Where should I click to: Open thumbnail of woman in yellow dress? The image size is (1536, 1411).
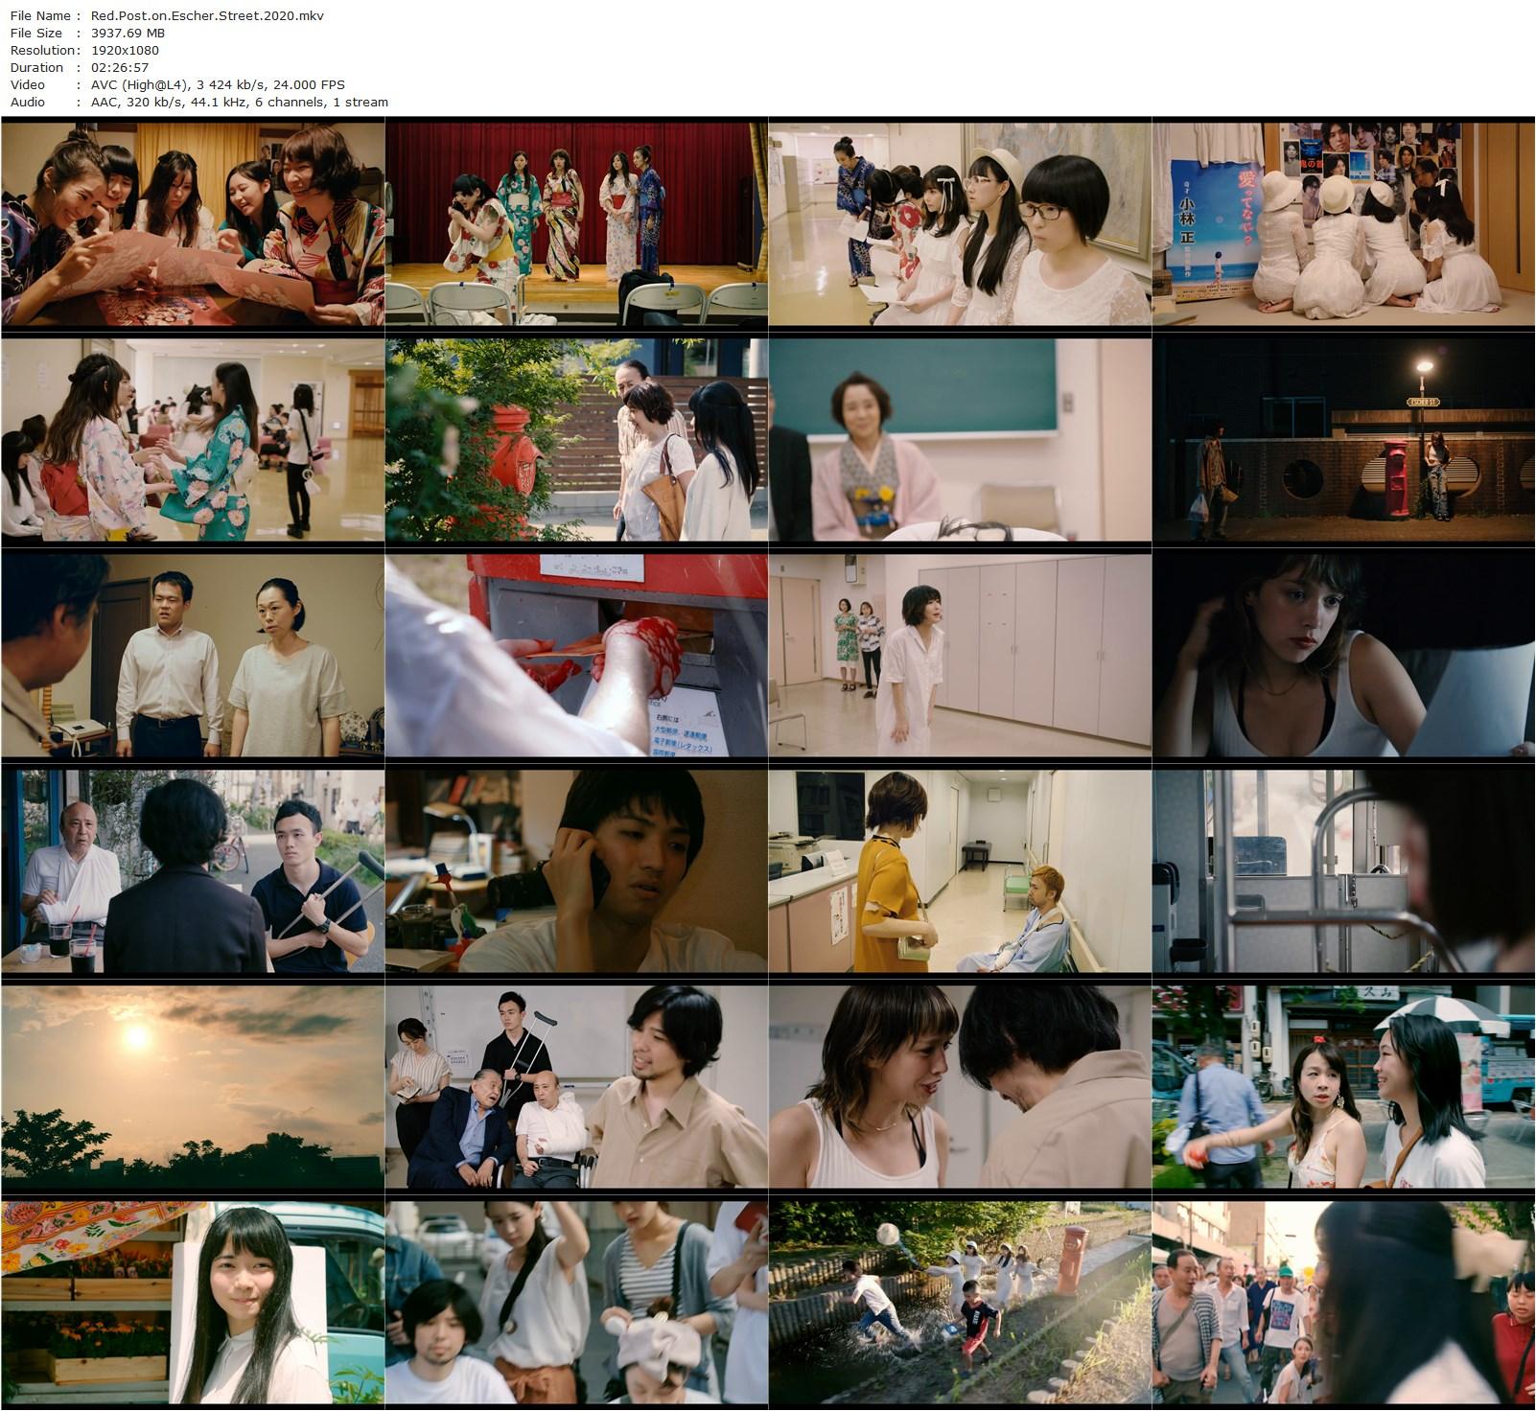click(x=960, y=871)
